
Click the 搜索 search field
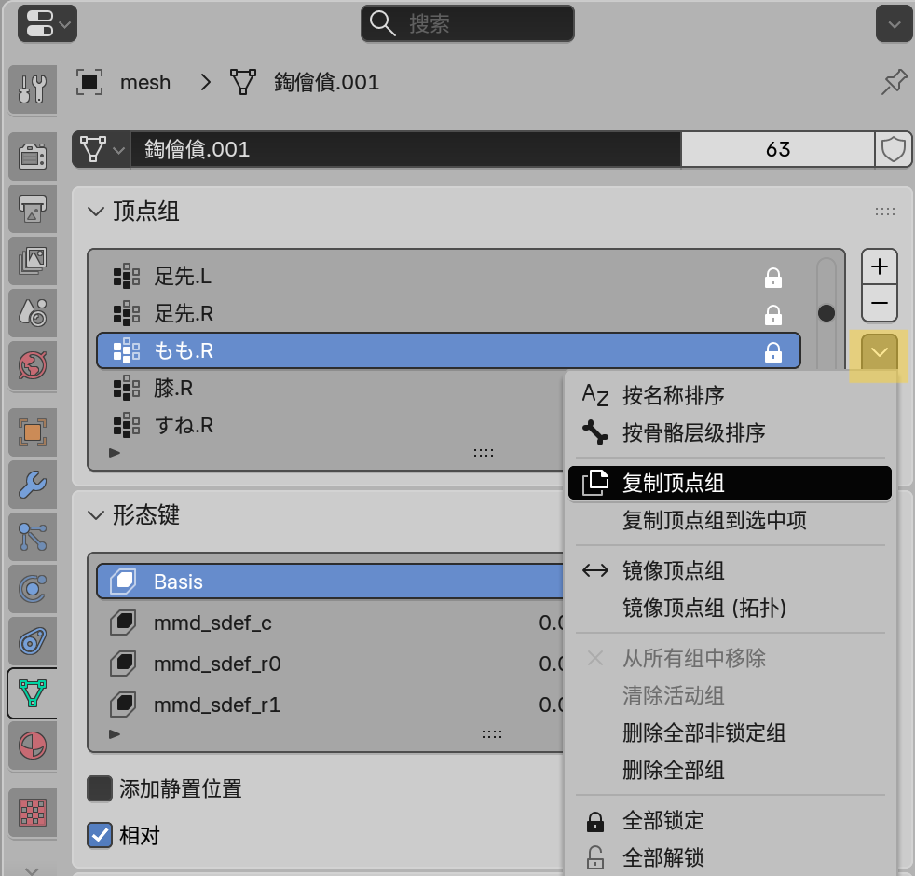468,23
